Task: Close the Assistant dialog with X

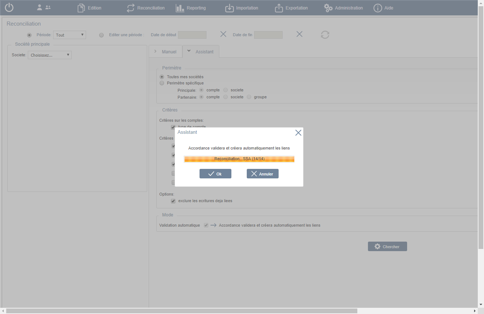Action: (298, 133)
